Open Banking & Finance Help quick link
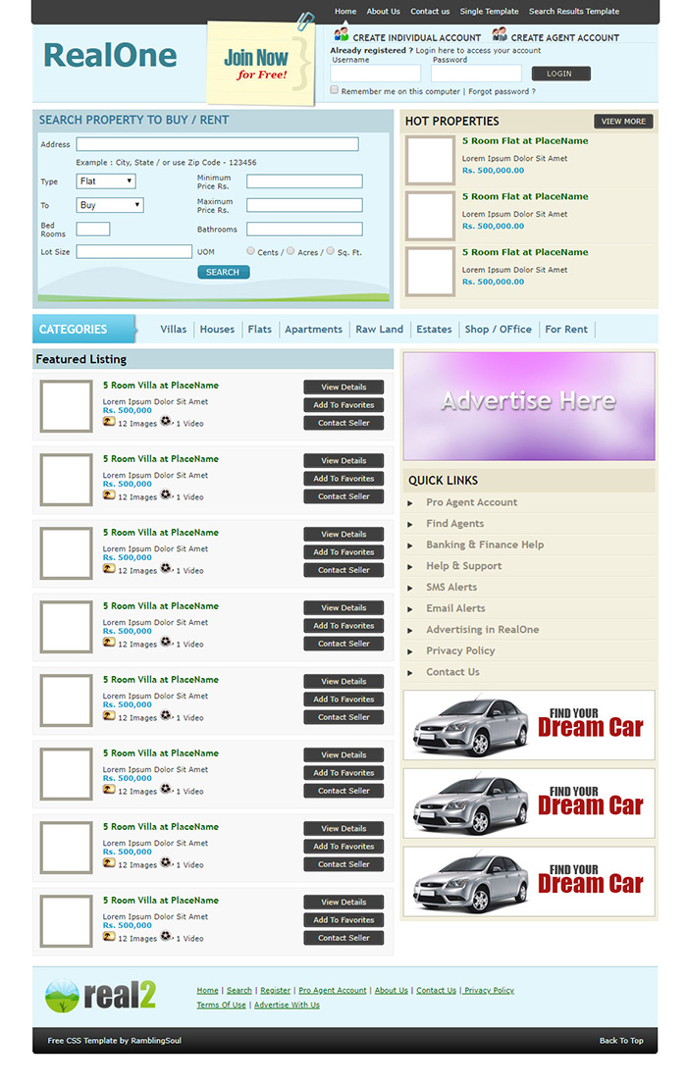The image size is (687, 1087). (x=485, y=544)
